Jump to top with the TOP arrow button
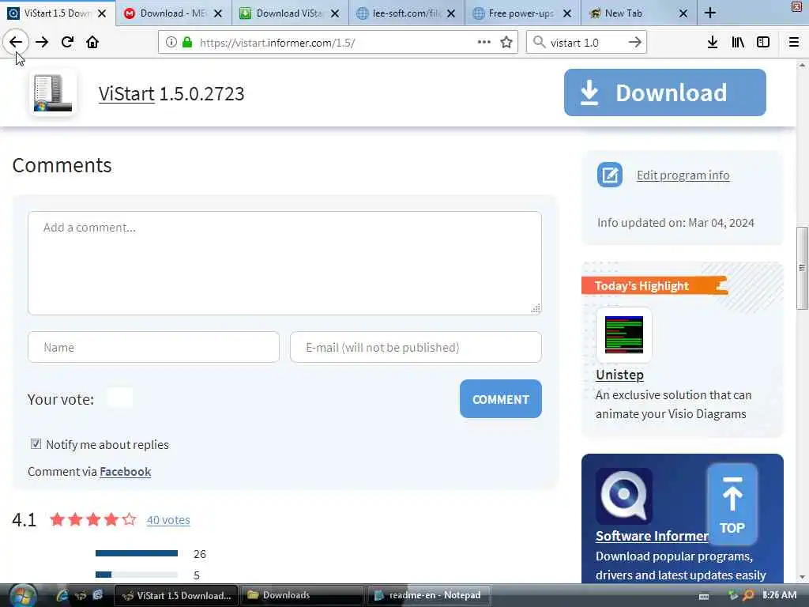The image size is (809, 607). pyautogui.click(x=732, y=504)
